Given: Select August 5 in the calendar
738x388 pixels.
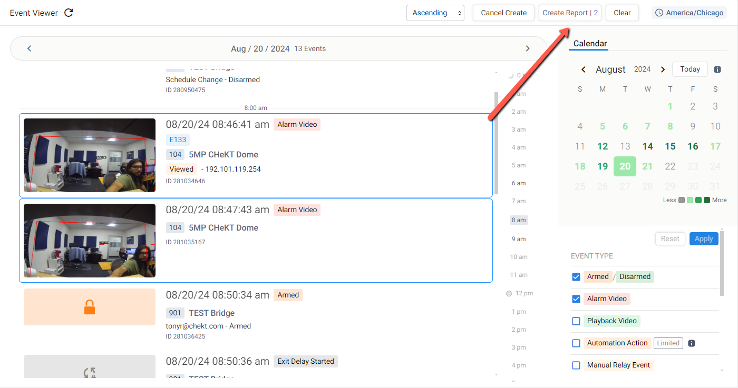Looking at the screenshot, I should pos(603,126).
